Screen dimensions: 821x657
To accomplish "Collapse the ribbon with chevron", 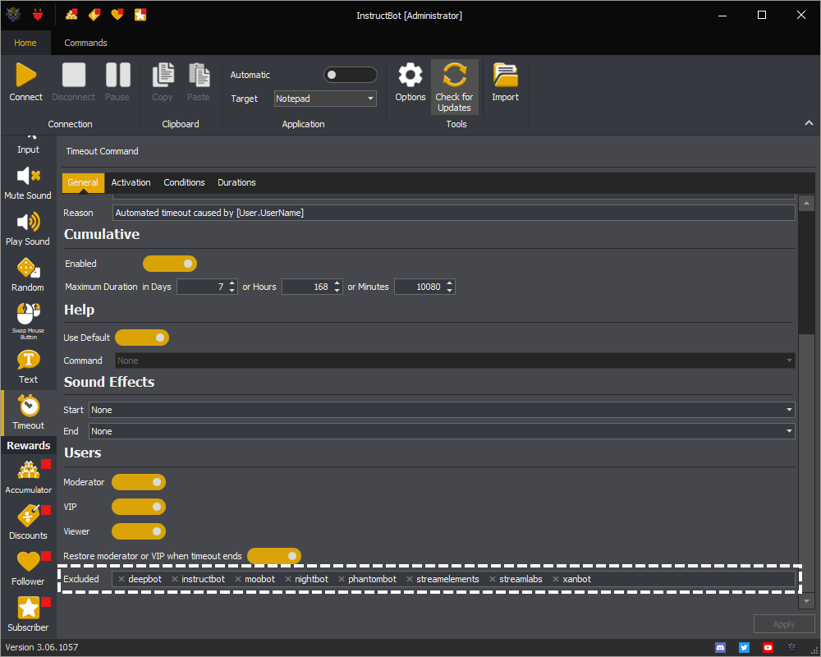I will pyautogui.click(x=809, y=123).
